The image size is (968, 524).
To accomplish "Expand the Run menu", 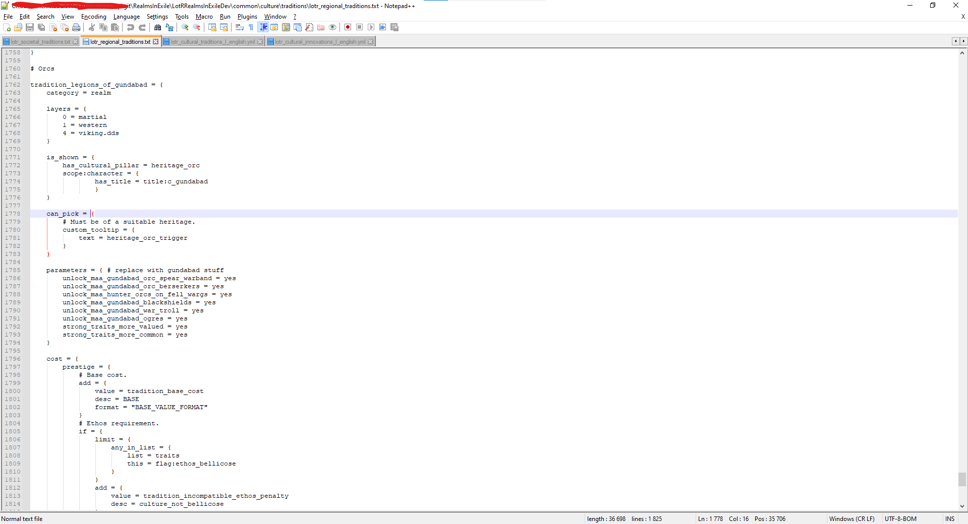I will 225,17.
